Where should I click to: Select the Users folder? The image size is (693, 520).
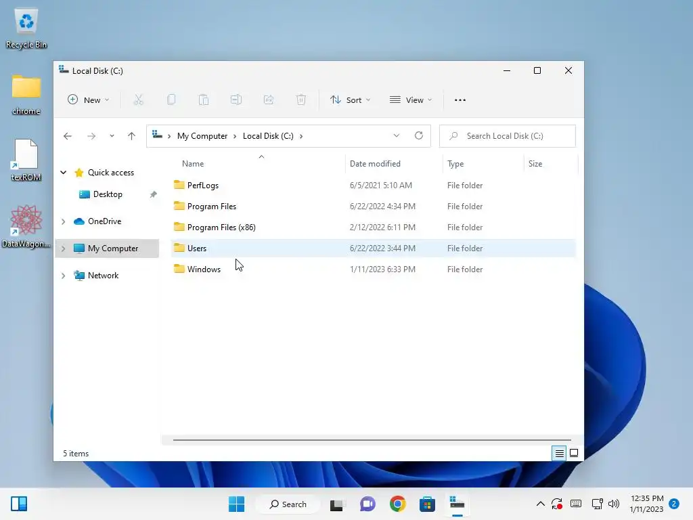(374, 248)
